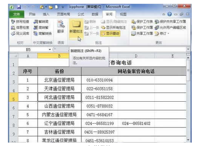Viewport: 207px width, 146px height.
Task: Toggle 显示所有批注 option
Action: [x=114, y=28]
